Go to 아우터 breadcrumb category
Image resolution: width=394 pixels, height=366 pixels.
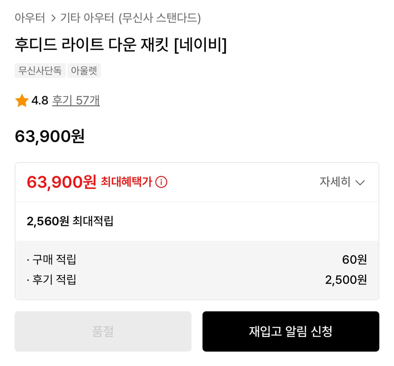tap(30, 18)
